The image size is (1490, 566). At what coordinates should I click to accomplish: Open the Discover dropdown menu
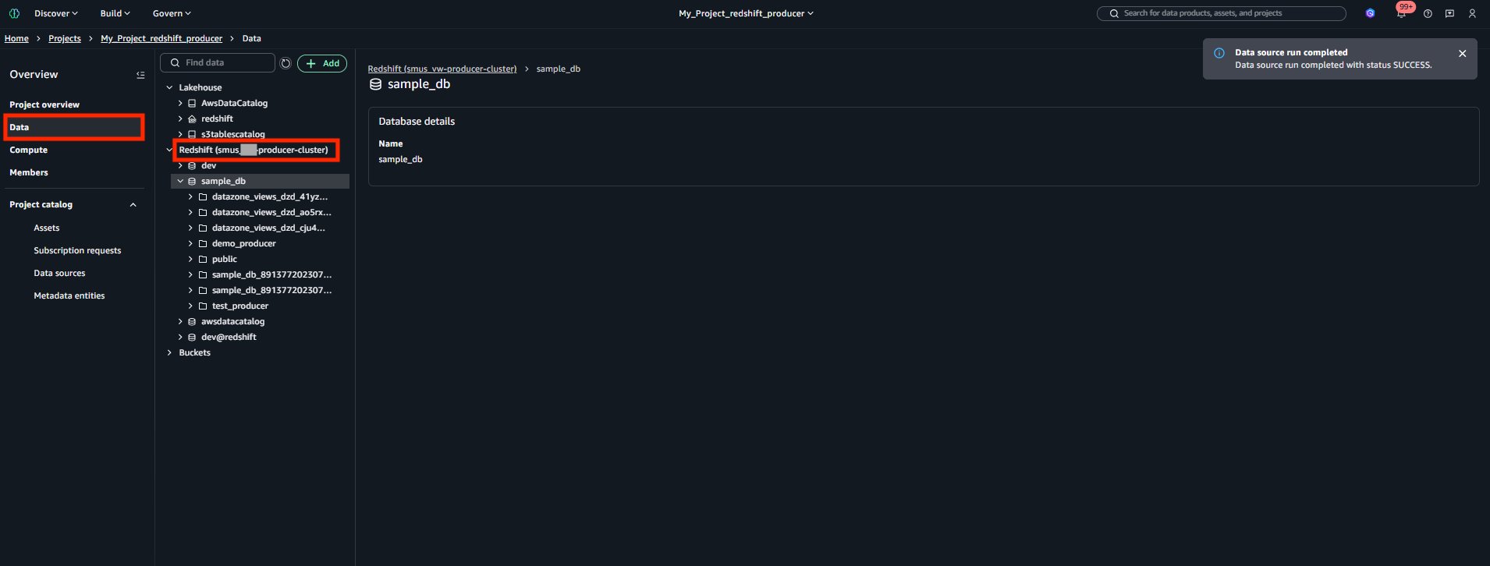click(56, 13)
